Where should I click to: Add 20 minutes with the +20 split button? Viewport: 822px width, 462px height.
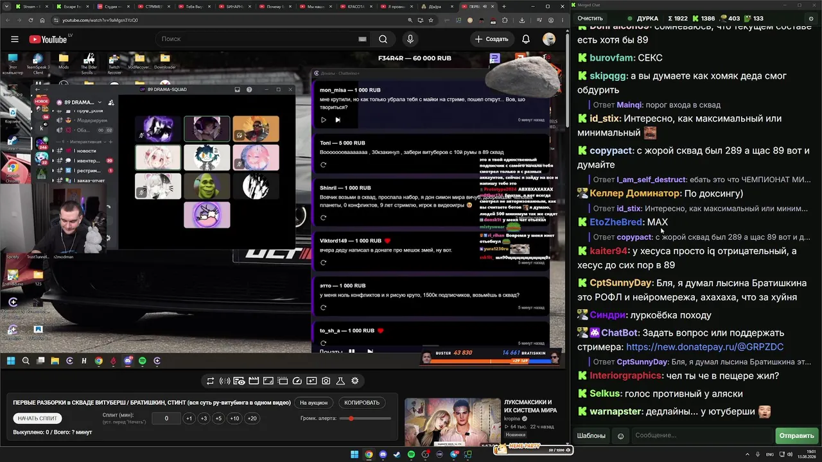point(252,418)
